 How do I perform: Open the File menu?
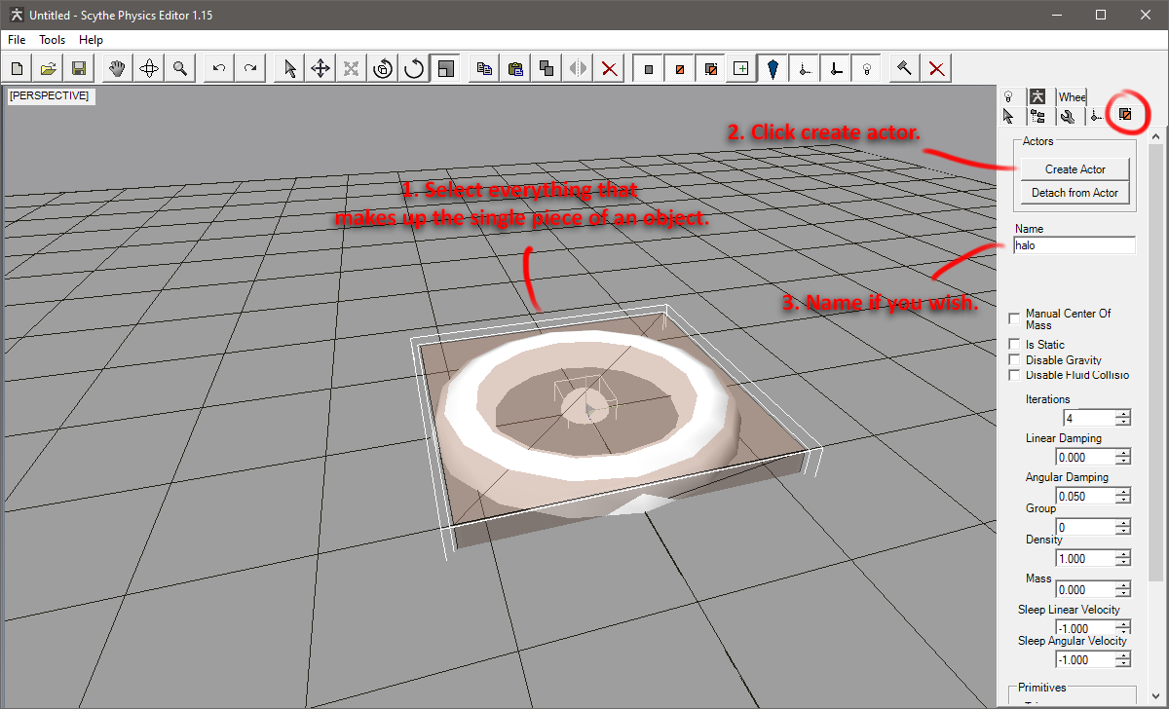[17, 40]
